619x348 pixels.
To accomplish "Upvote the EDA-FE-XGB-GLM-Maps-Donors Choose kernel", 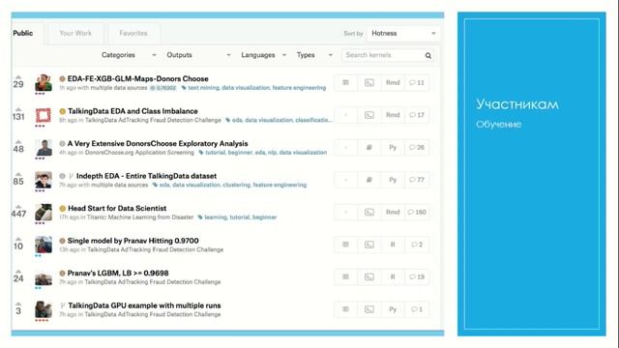I will coord(18,77).
